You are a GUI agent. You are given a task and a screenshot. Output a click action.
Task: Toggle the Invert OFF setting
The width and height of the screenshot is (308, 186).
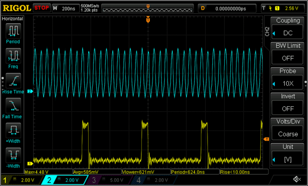tap(288, 108)
